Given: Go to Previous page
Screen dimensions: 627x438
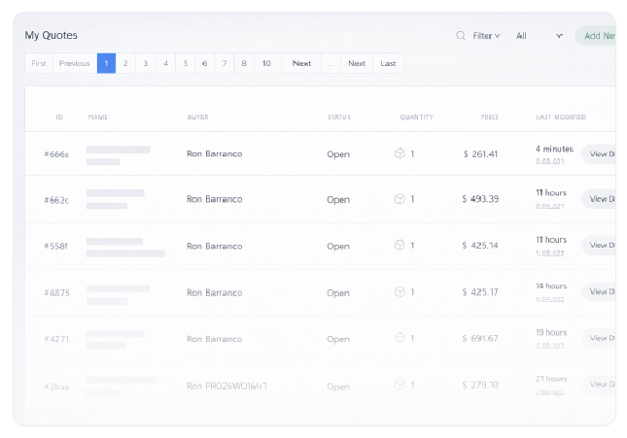Looking at the screenshot, I should 75,63.
